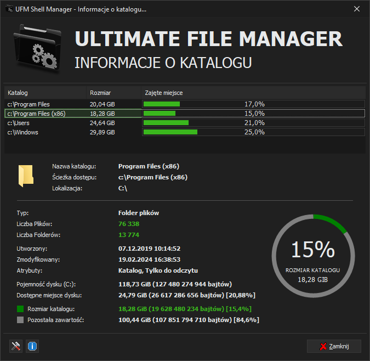Close the UFM Shell Manager window
The image size is (370, 361).
pyautogui.click(x=357, y=9)
